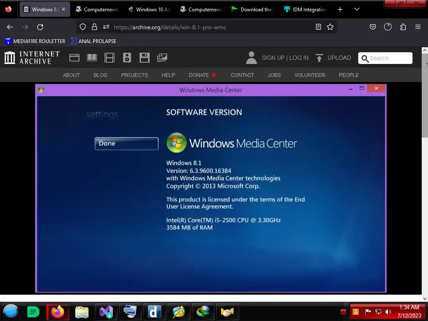Open the JOBS menu item
Screen dimensions: 428x321
pos(274,75)
